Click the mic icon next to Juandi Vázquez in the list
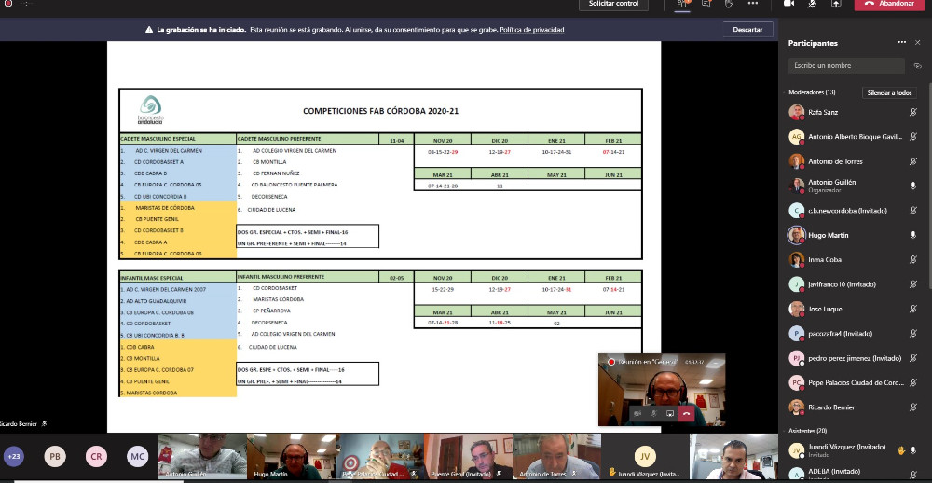The image size is (932, 483). tap(913, 450)
